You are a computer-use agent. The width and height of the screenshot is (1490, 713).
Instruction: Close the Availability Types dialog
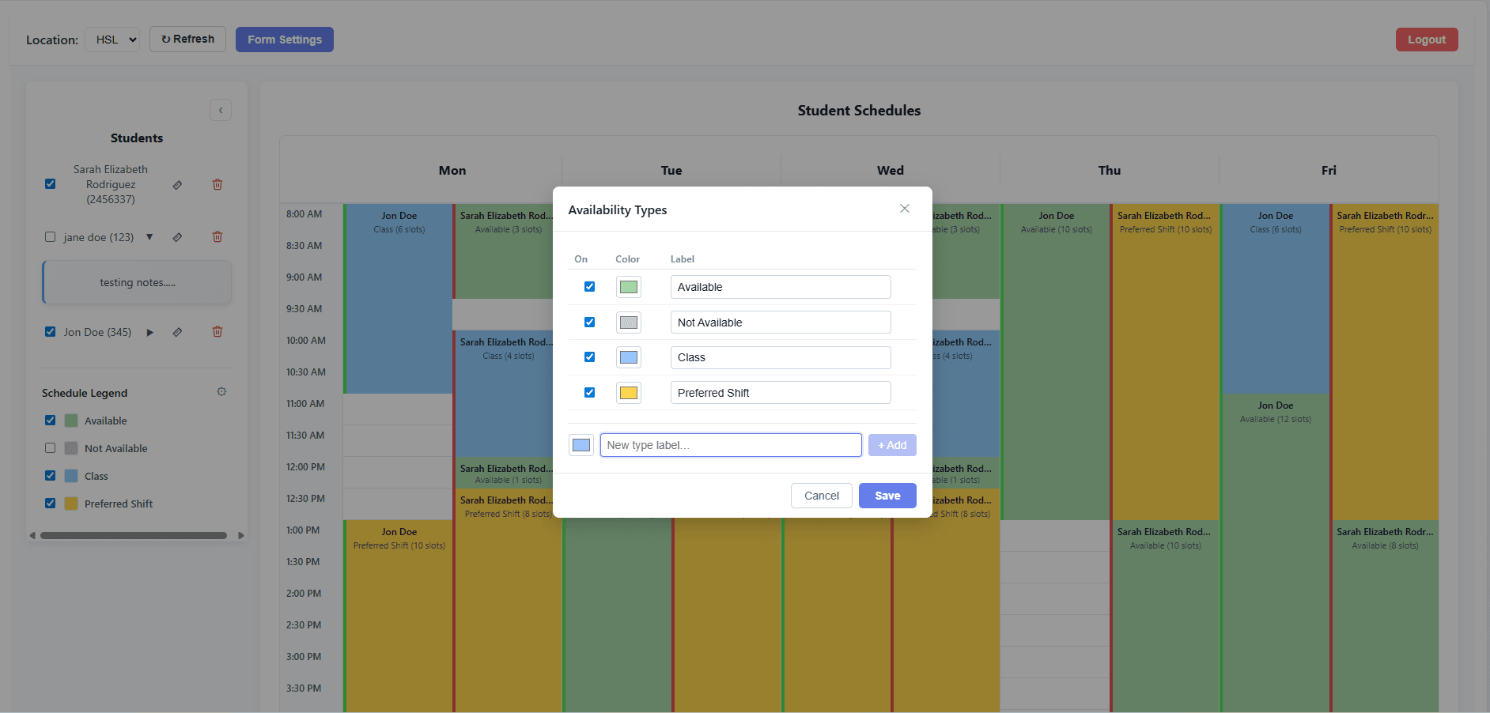pos(905,209)
